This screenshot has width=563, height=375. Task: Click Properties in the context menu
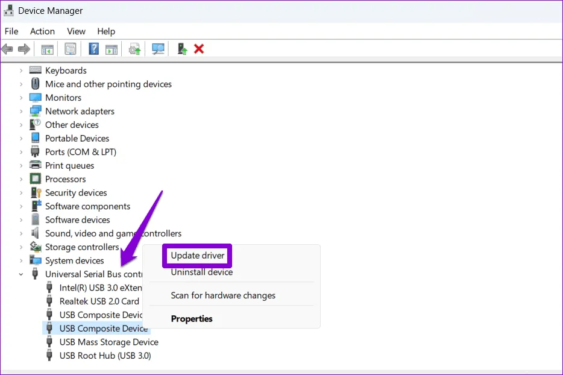point(192,318)
